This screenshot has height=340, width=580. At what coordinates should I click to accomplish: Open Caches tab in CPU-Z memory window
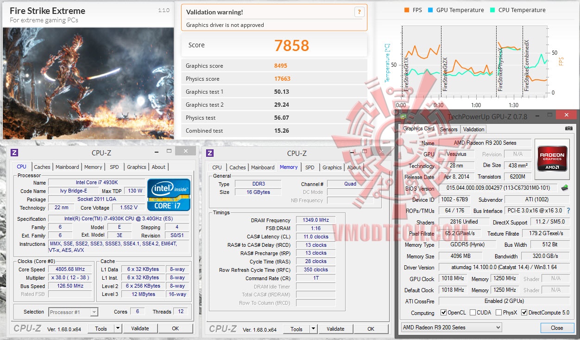(x=238, y=167)
